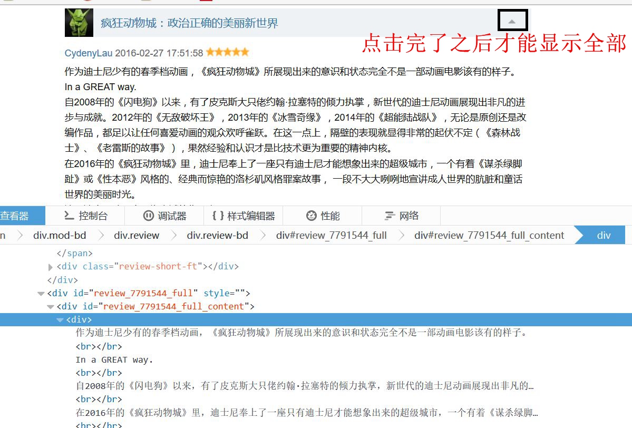Select the div id review_7791544_full line
This screenshot has width=632, height=428.
tap(148, 294)
